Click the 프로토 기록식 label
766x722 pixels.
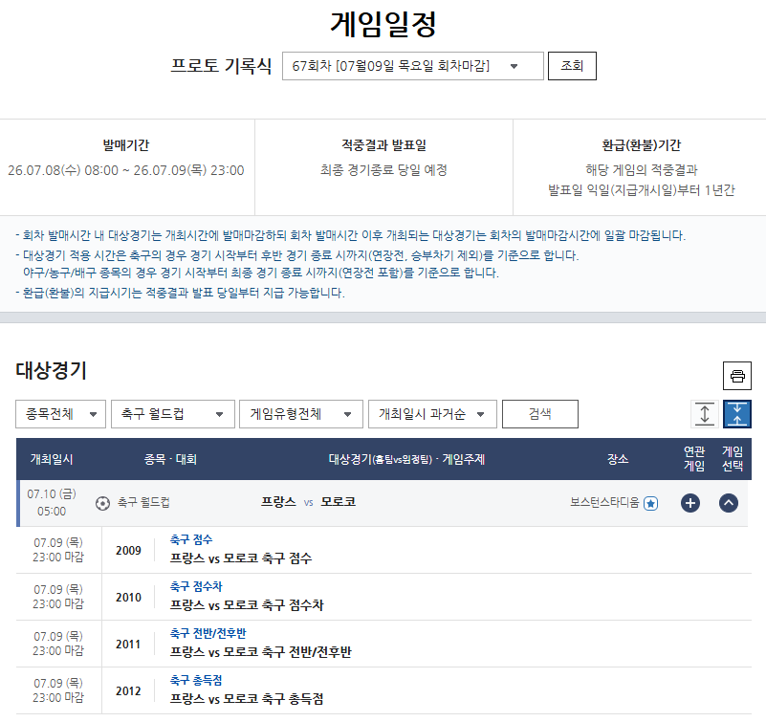pos(221,65)
